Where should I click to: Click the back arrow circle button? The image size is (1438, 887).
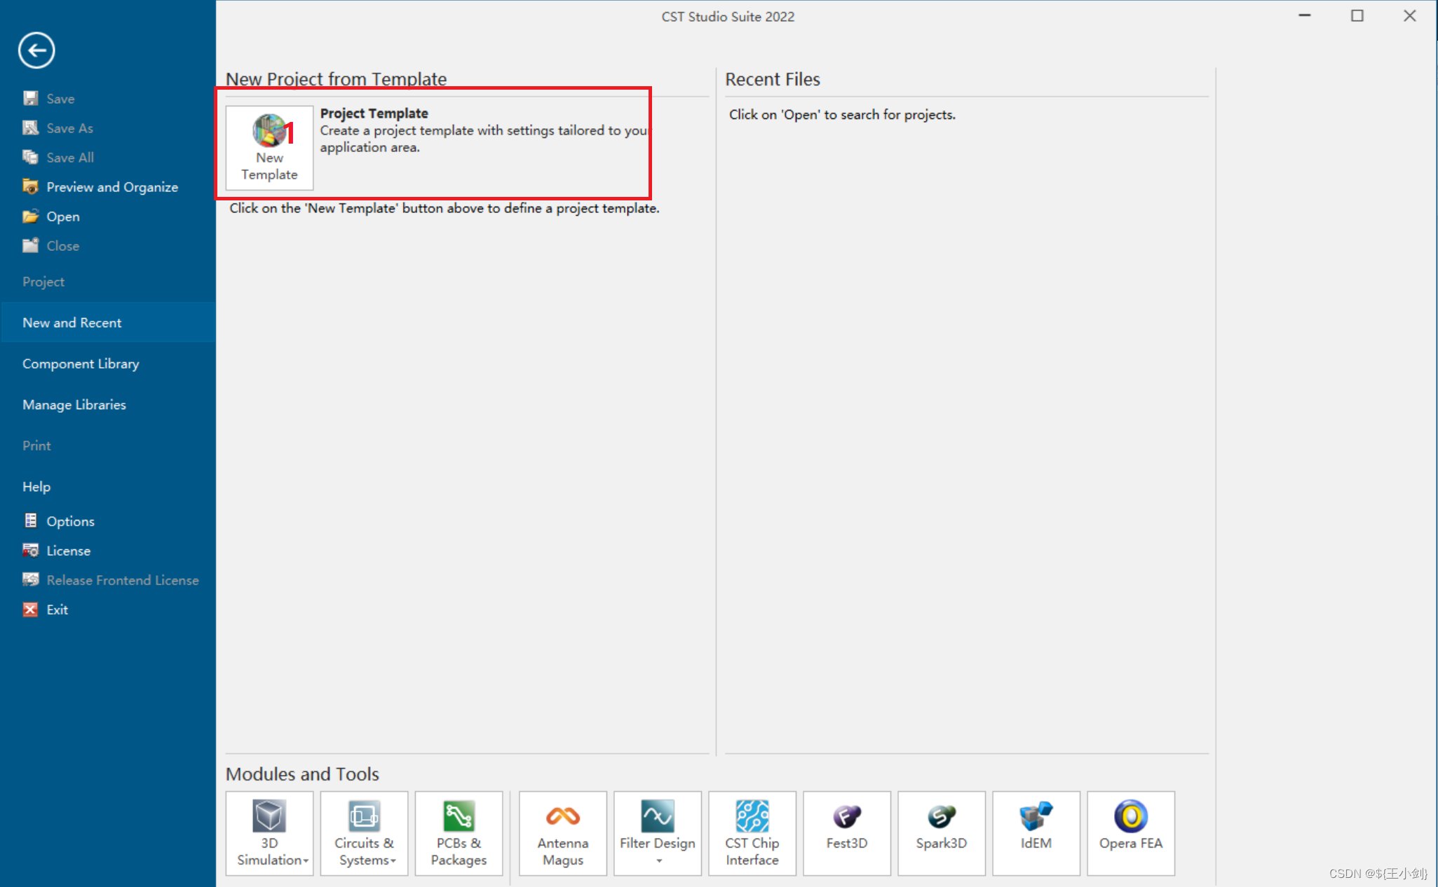[x=36, y=50]
